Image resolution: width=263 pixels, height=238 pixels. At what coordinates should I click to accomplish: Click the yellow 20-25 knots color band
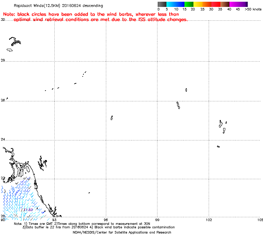coord(198,4)
